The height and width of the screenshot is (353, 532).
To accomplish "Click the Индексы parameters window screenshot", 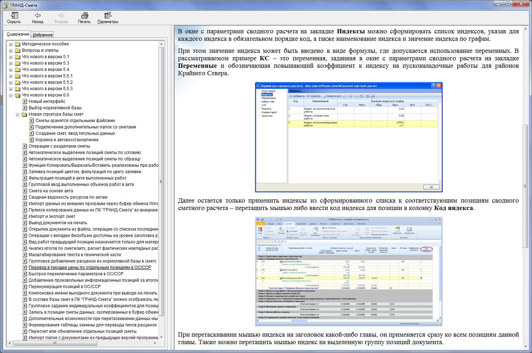I will 349,137.
